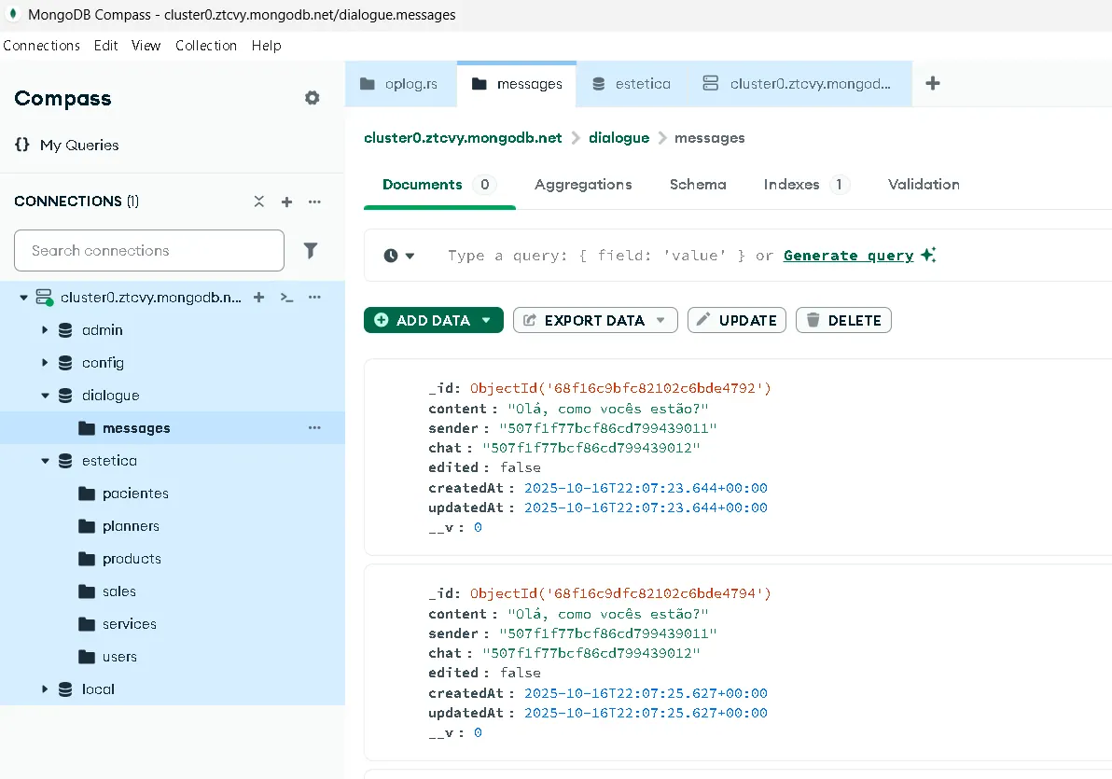The width and height of the screenshot is (1112, 779).
Task: Collapse all connections icon in CONNECTIONS header
Action: (258, 202)
